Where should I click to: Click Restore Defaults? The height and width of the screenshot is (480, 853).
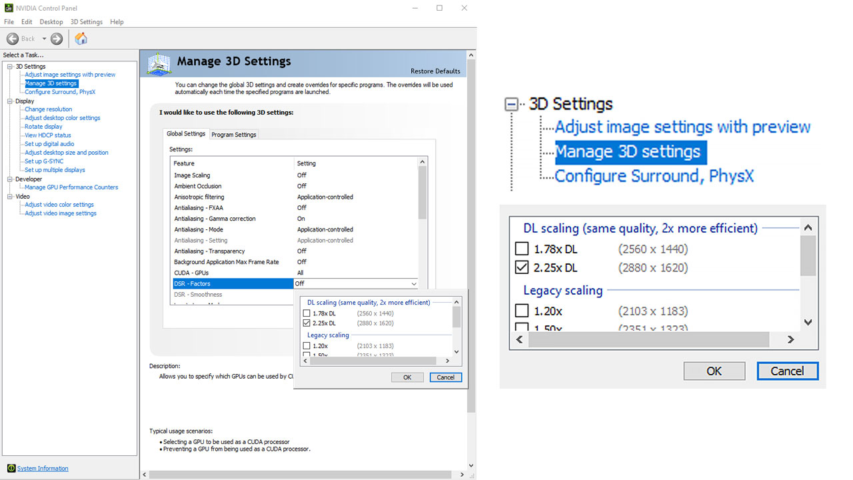click(435, 71)
